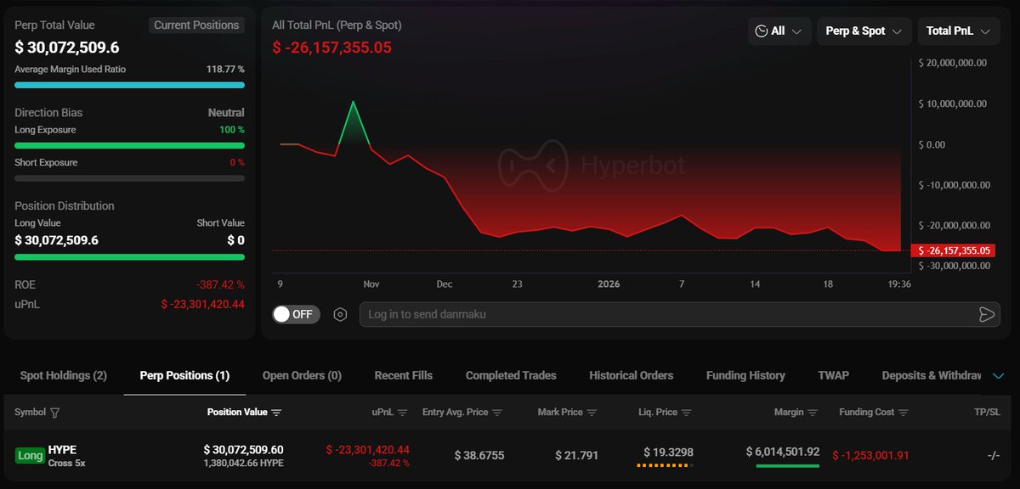Click the All Total PnL $ -26,157,355.05 figure
The width and height of the screenshot is (1020, 489).
(x=332, y=48)
